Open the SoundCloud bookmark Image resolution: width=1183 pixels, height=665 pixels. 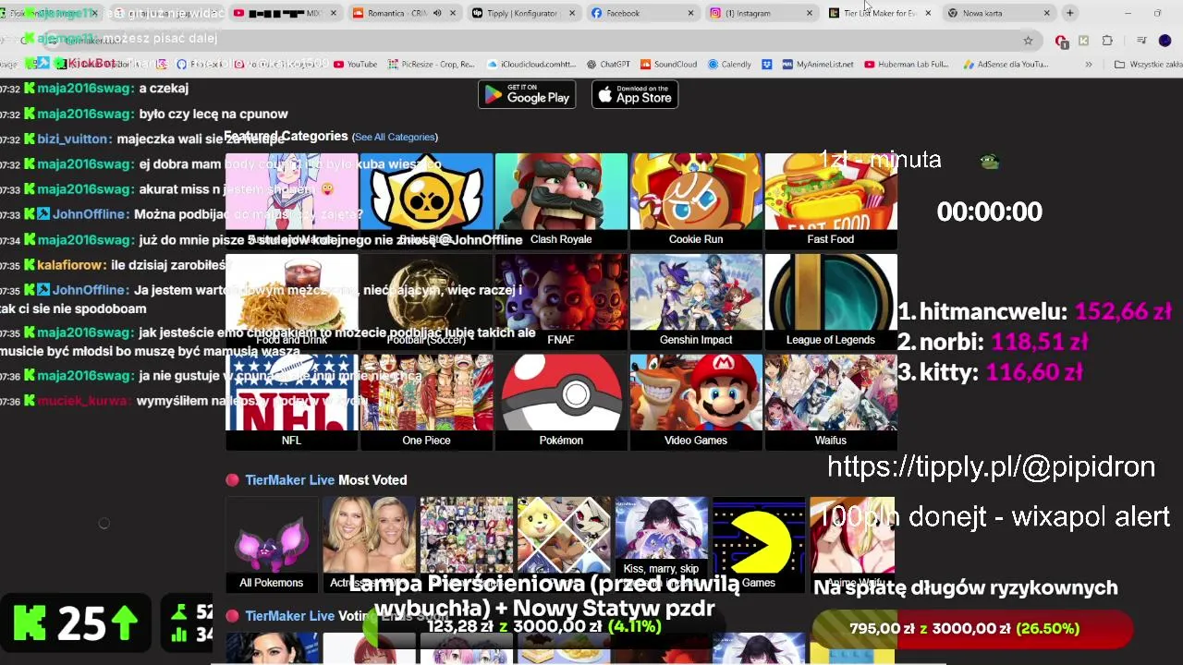click(668, 65)
